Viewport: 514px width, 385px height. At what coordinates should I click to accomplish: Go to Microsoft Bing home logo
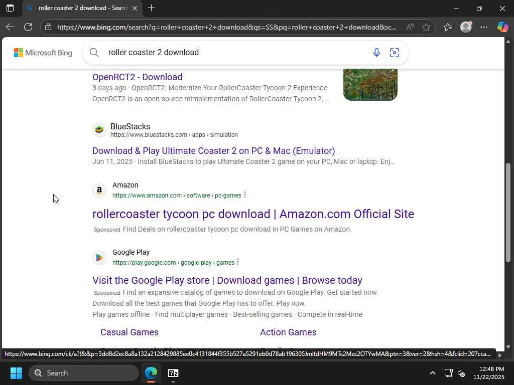coord(43,53)
